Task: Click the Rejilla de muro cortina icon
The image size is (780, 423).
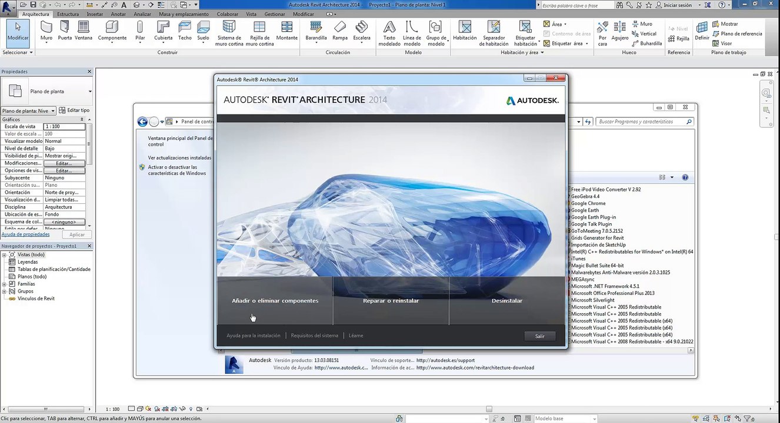Action: [259, 27]
